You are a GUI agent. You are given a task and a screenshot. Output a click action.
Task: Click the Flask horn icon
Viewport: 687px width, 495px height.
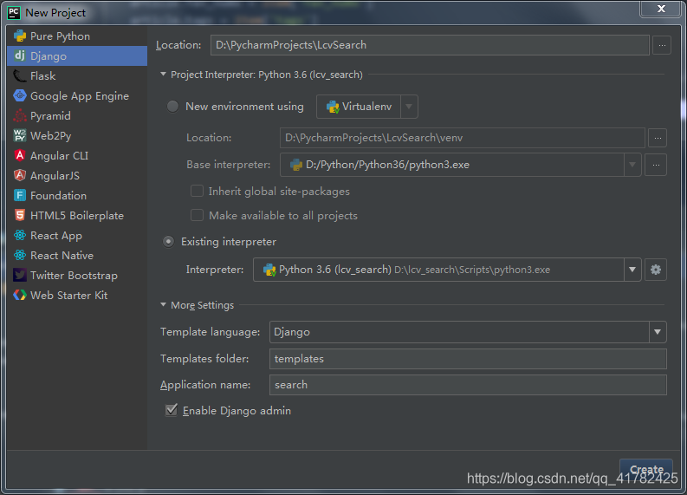20,75
